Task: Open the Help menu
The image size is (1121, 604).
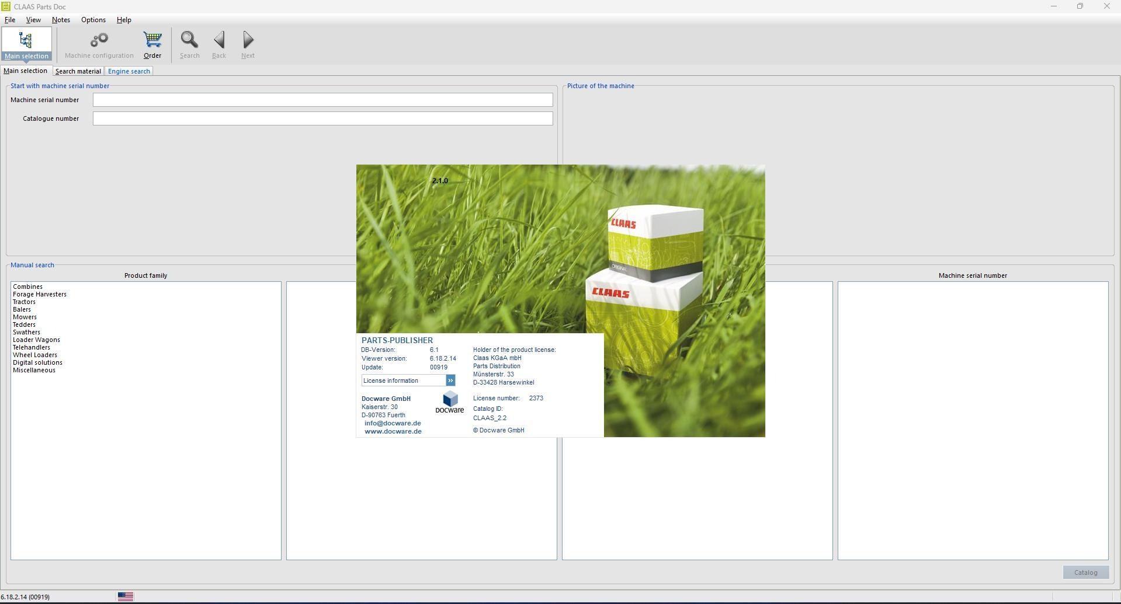Action: (124, 20)
